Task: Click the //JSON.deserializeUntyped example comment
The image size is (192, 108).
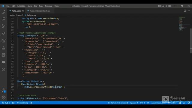Action: point(36,33)
